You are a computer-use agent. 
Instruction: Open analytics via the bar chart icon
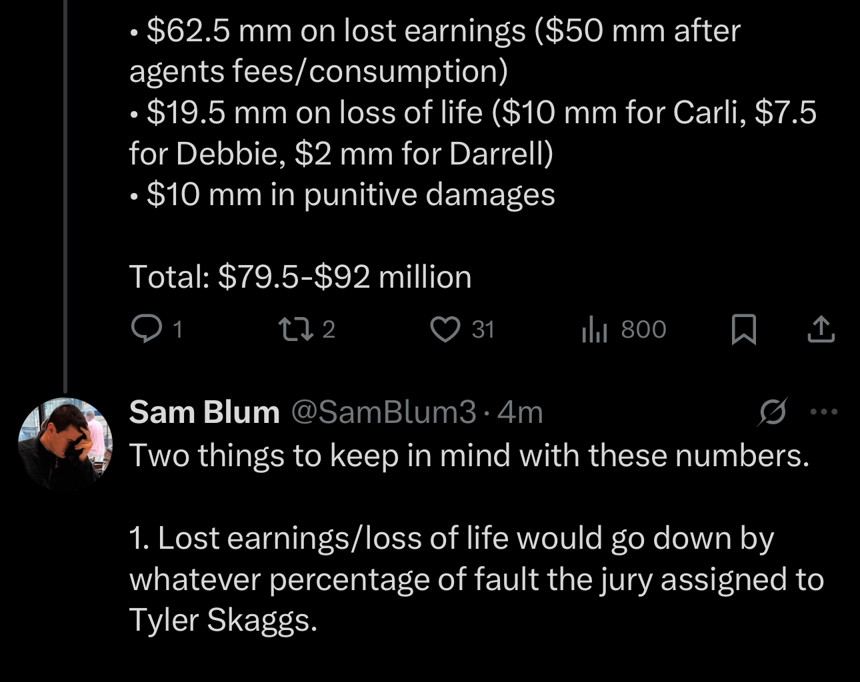coord(594,328)
